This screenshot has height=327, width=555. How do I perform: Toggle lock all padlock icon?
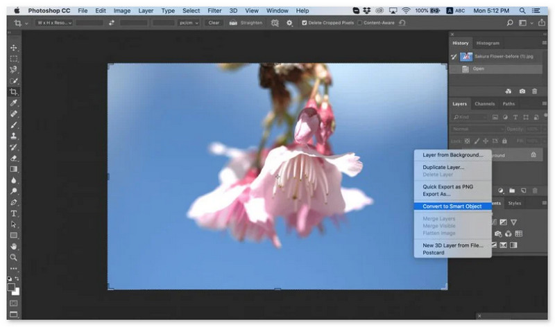tap(504, 141)
